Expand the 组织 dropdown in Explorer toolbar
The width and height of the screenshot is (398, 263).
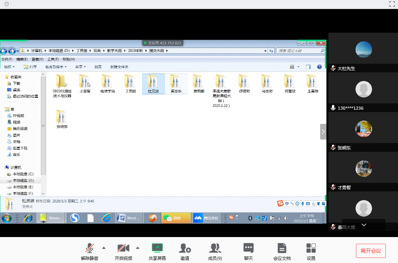[9, 67]
